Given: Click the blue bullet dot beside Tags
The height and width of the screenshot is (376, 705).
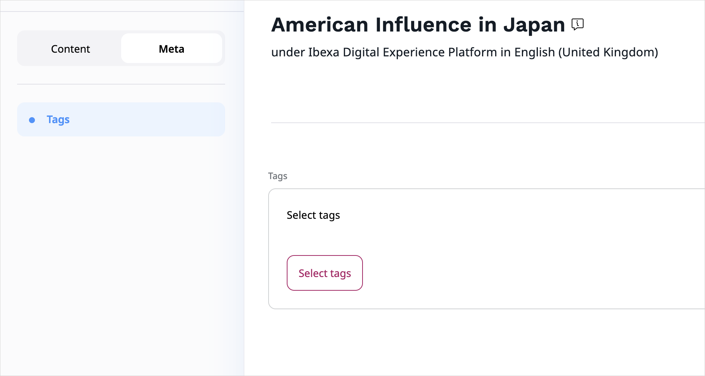Looking at the screenshot, I should [32, 120].
